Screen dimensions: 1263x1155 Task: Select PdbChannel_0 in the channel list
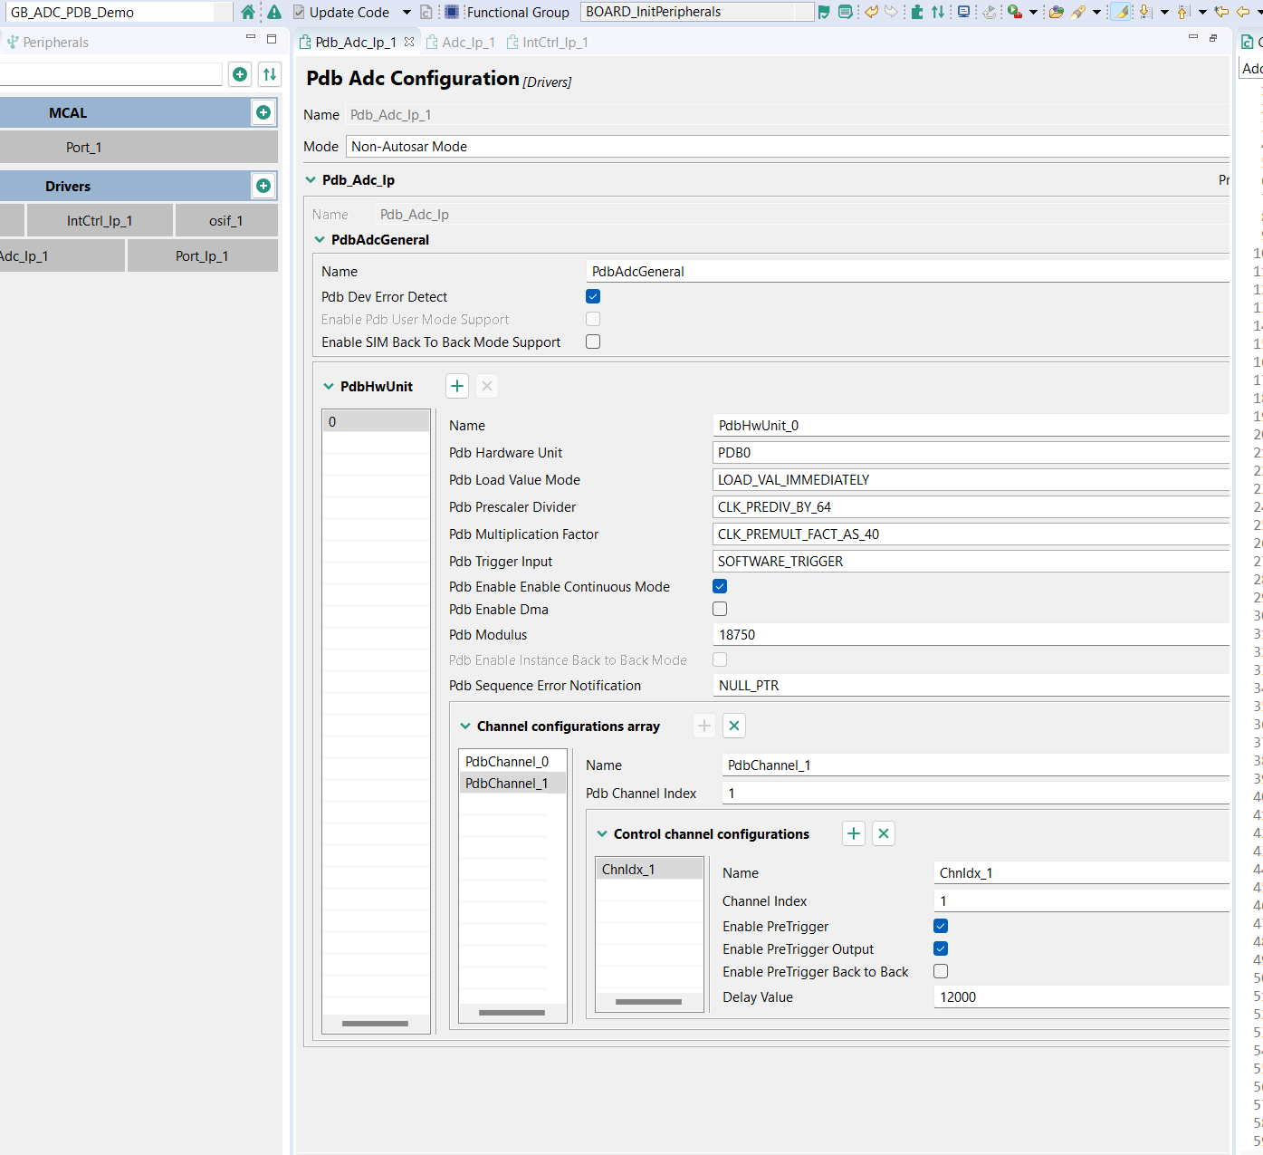[512, 761]
